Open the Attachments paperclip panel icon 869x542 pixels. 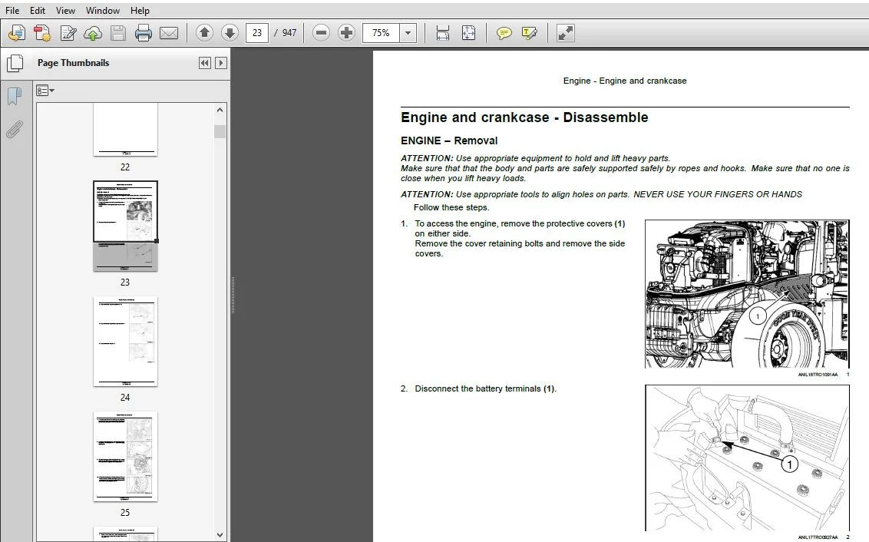(x=15, y=130)
